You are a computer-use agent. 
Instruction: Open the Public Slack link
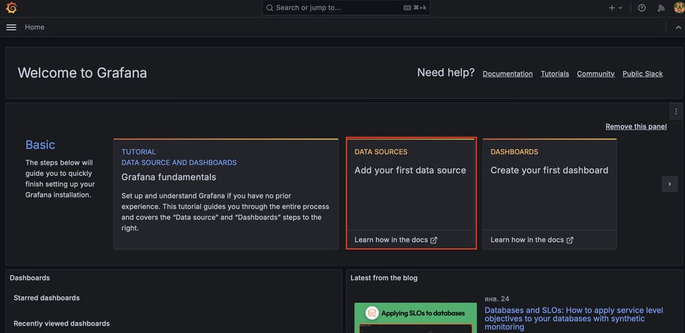[643, 74]
